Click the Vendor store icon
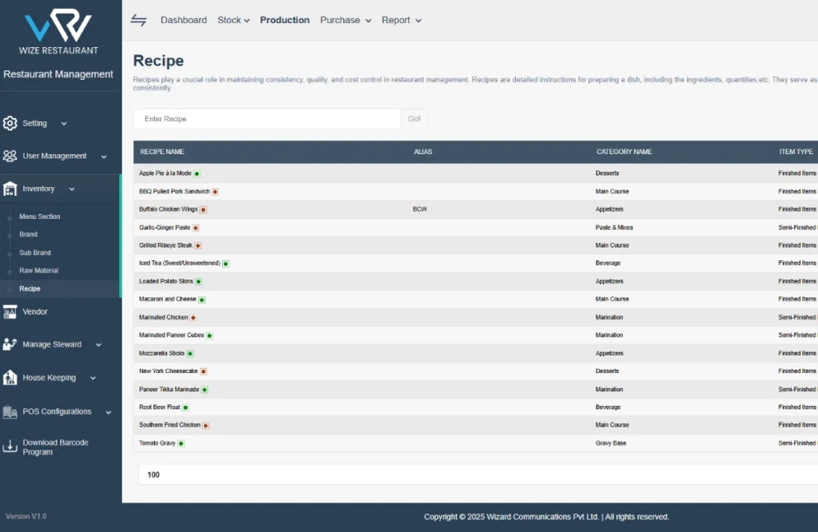Image resolution: width=818 pixels, height=532 pixels. coord(10,312)
